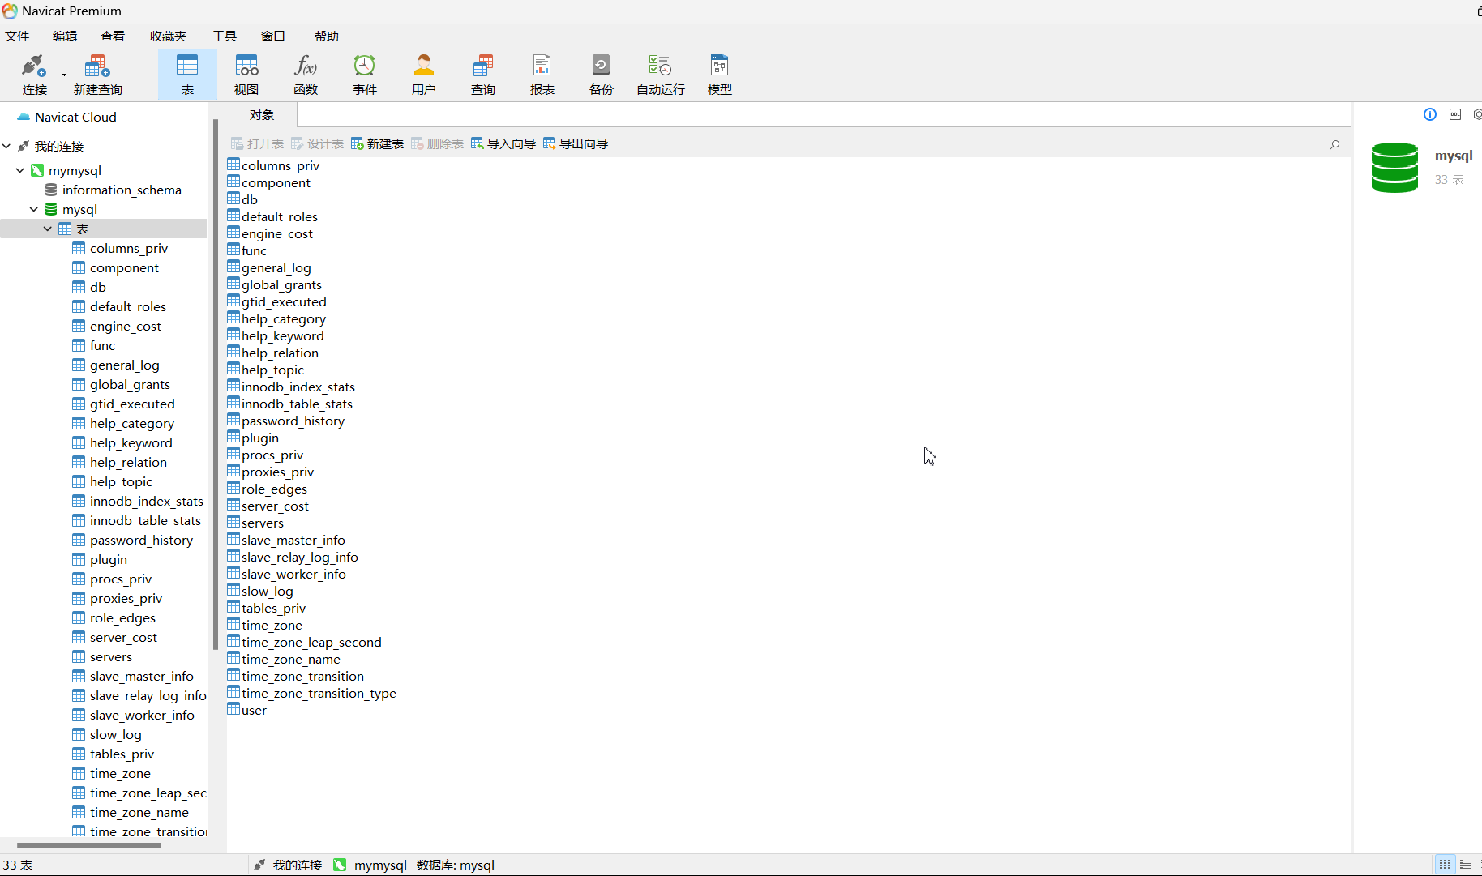This screenshot has height=876, width=1482.
Task: Open the 编辑 menu
Action: point(65,36)
